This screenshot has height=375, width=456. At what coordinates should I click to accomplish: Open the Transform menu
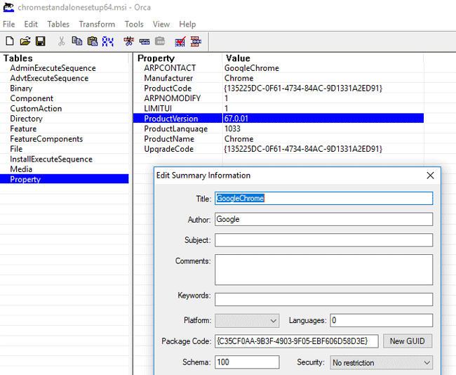(97, 24)
